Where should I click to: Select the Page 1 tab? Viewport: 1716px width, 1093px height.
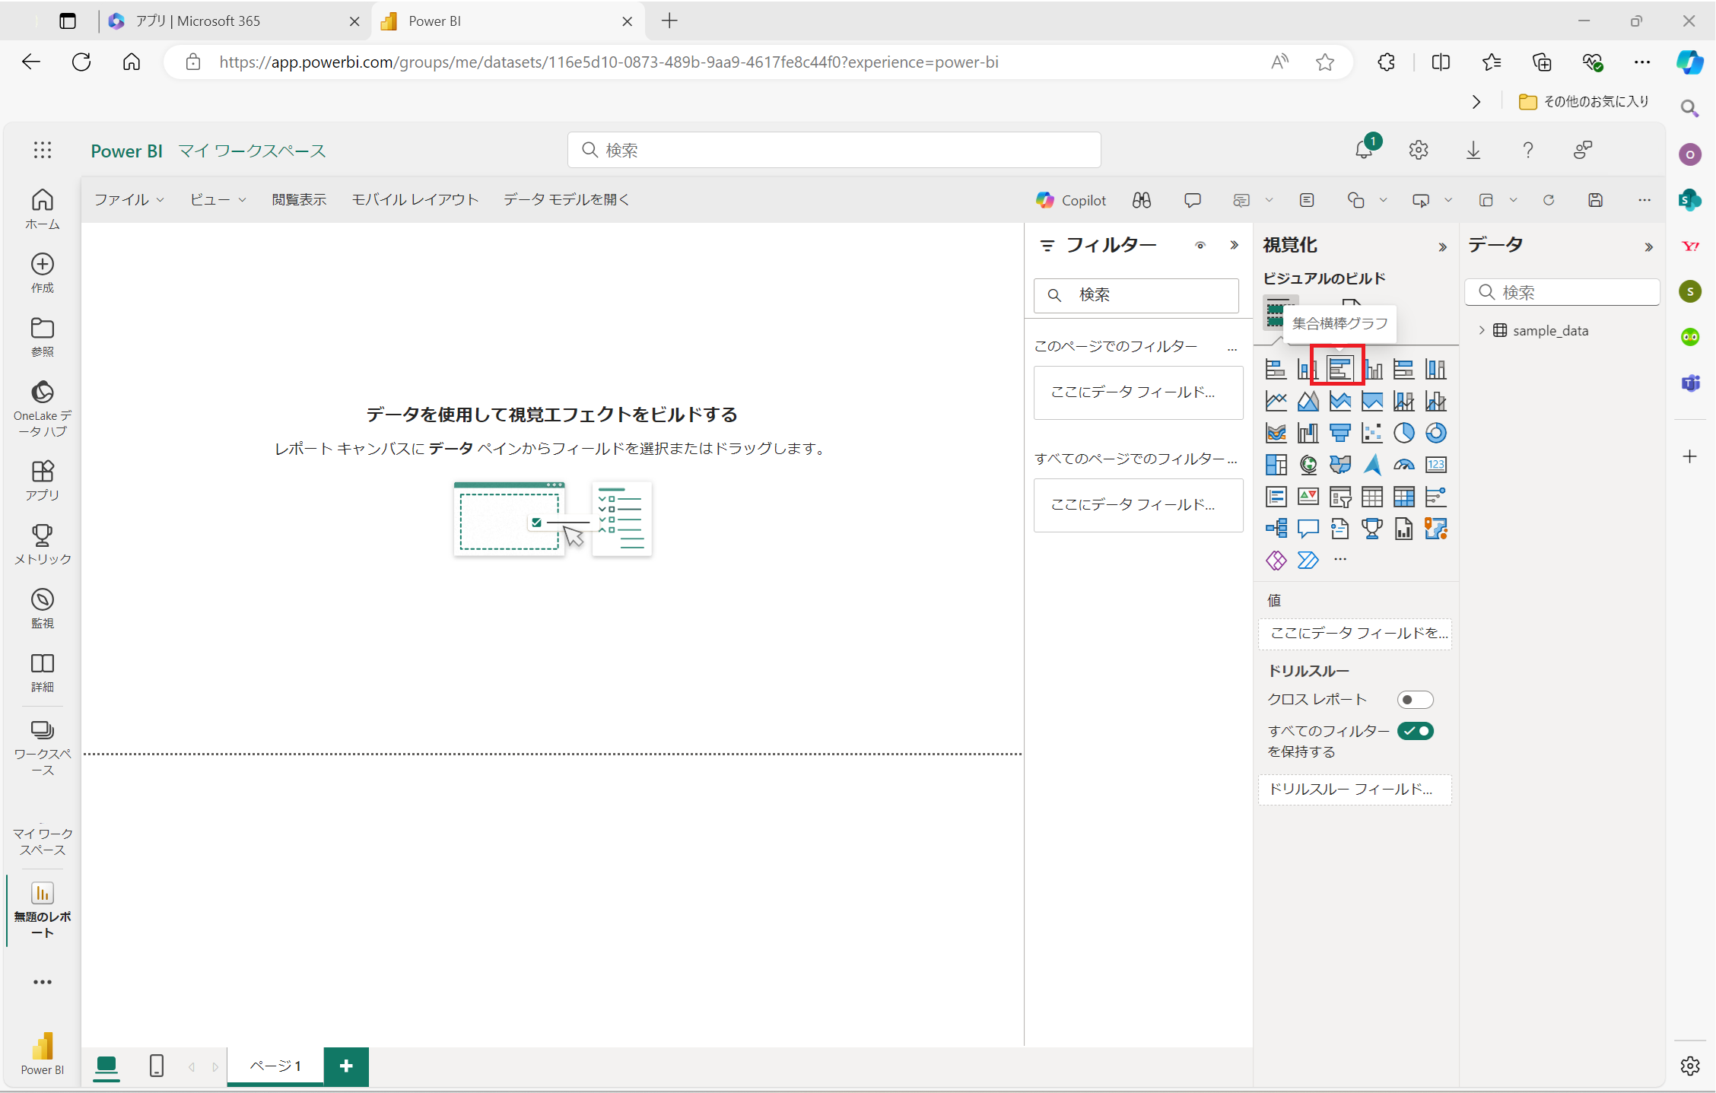[x=275, y=1066]
